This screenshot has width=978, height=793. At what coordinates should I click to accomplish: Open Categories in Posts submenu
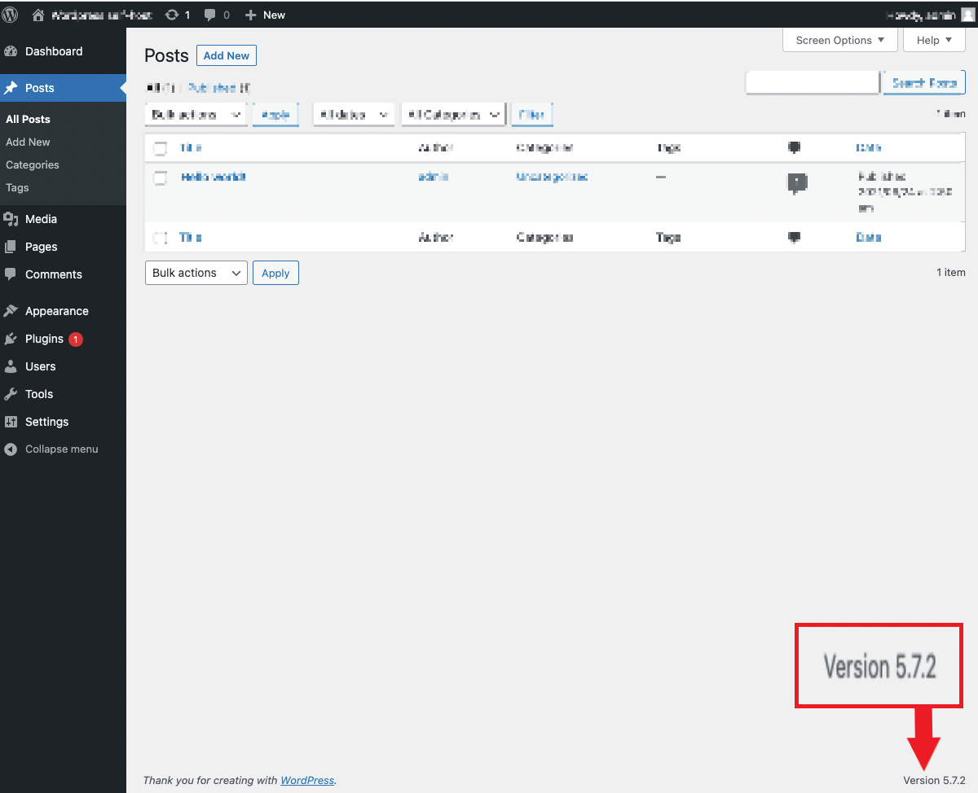(33, 164)
